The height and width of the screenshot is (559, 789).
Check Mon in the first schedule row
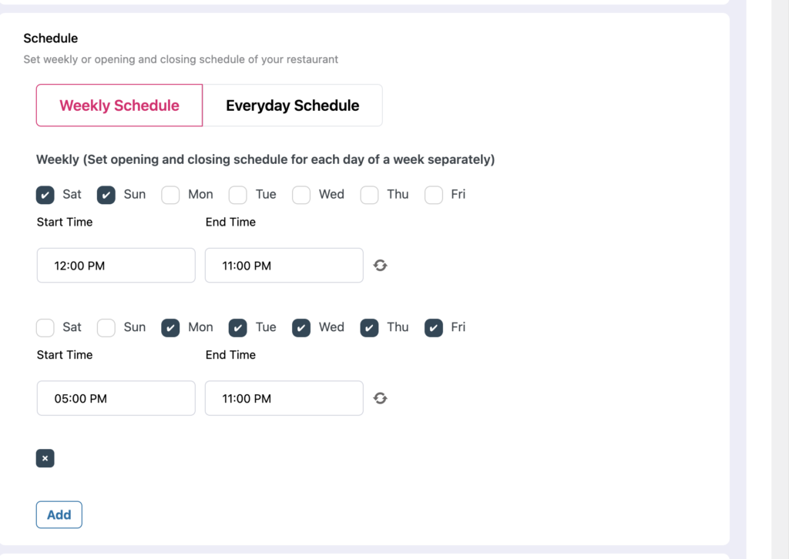pyautogui.click(x=170, y=195)
